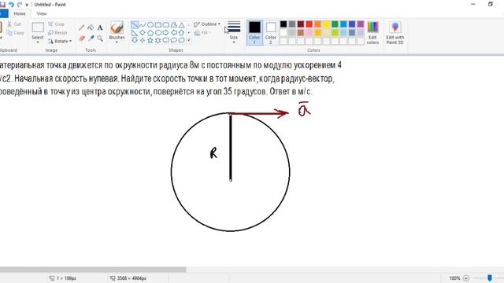Choose the Left arrow shape
This screenshot has width=504, height=283.
point(173,32)
